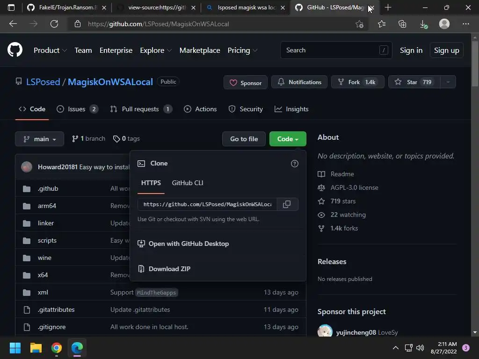Open Notifications settings button

[299, 82]
